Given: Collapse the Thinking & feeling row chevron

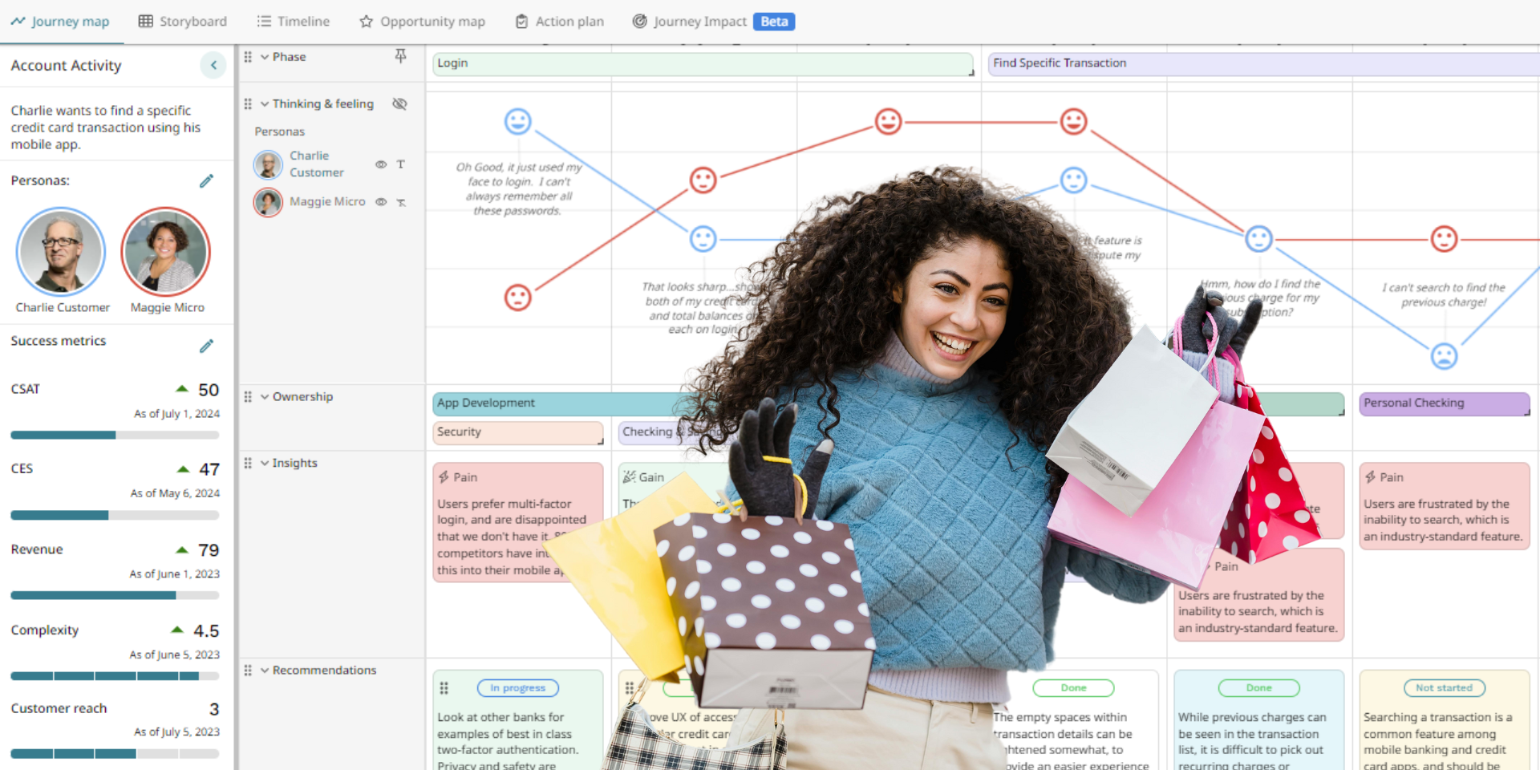Looking at the screenshot, I should [264, 104].
